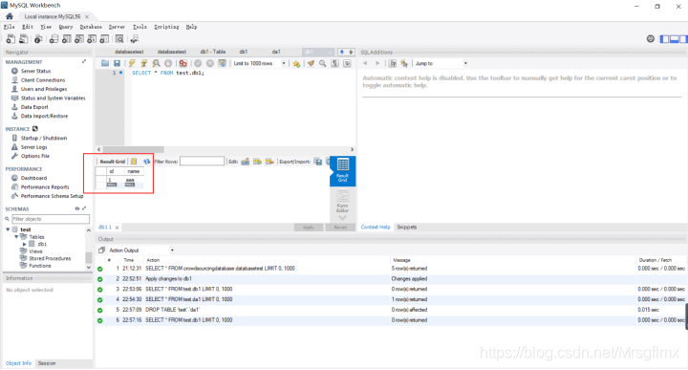Viewport: 688px width, 370px height.
Task: Edit current row icon in result grid
Action: (246, 162)
